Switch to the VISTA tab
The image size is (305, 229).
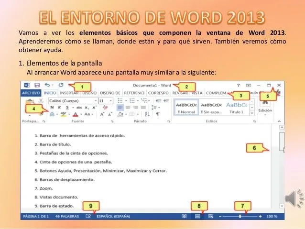click(197, 93)
